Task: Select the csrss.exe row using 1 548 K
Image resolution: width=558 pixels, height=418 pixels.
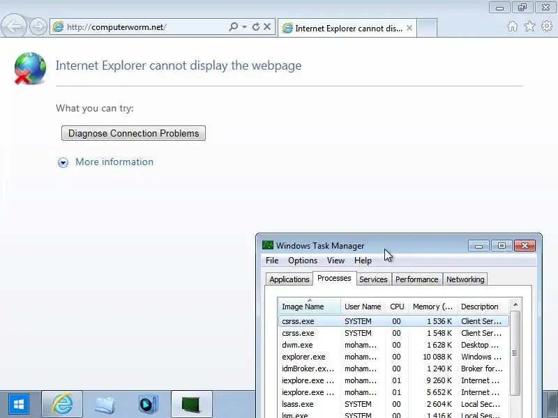Action: 393,333
